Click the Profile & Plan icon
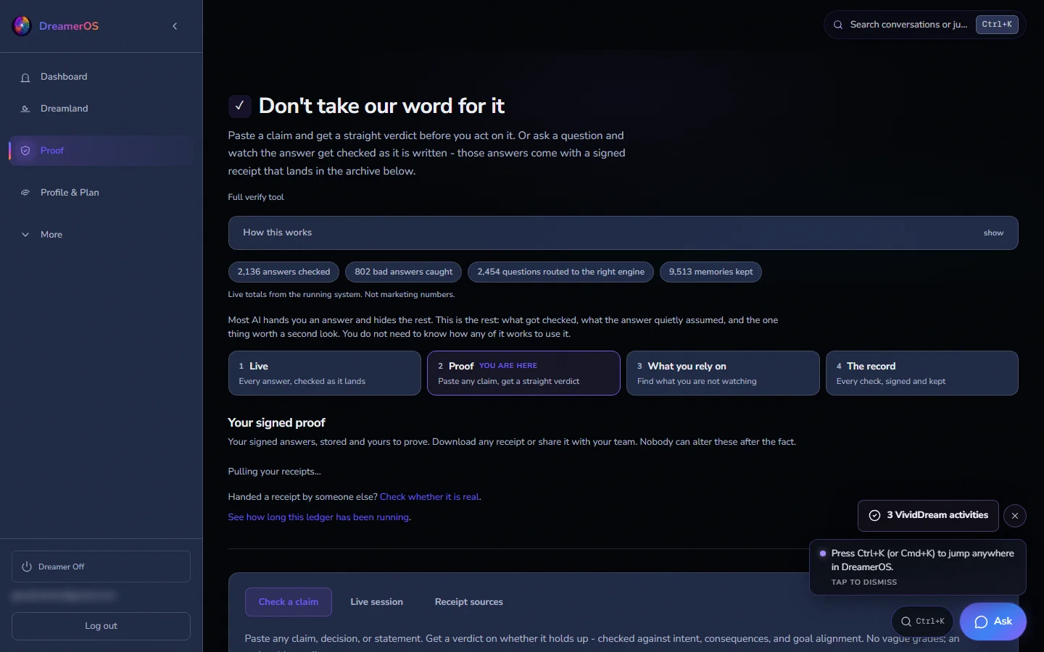1044x652 pixels. point(25,193)
